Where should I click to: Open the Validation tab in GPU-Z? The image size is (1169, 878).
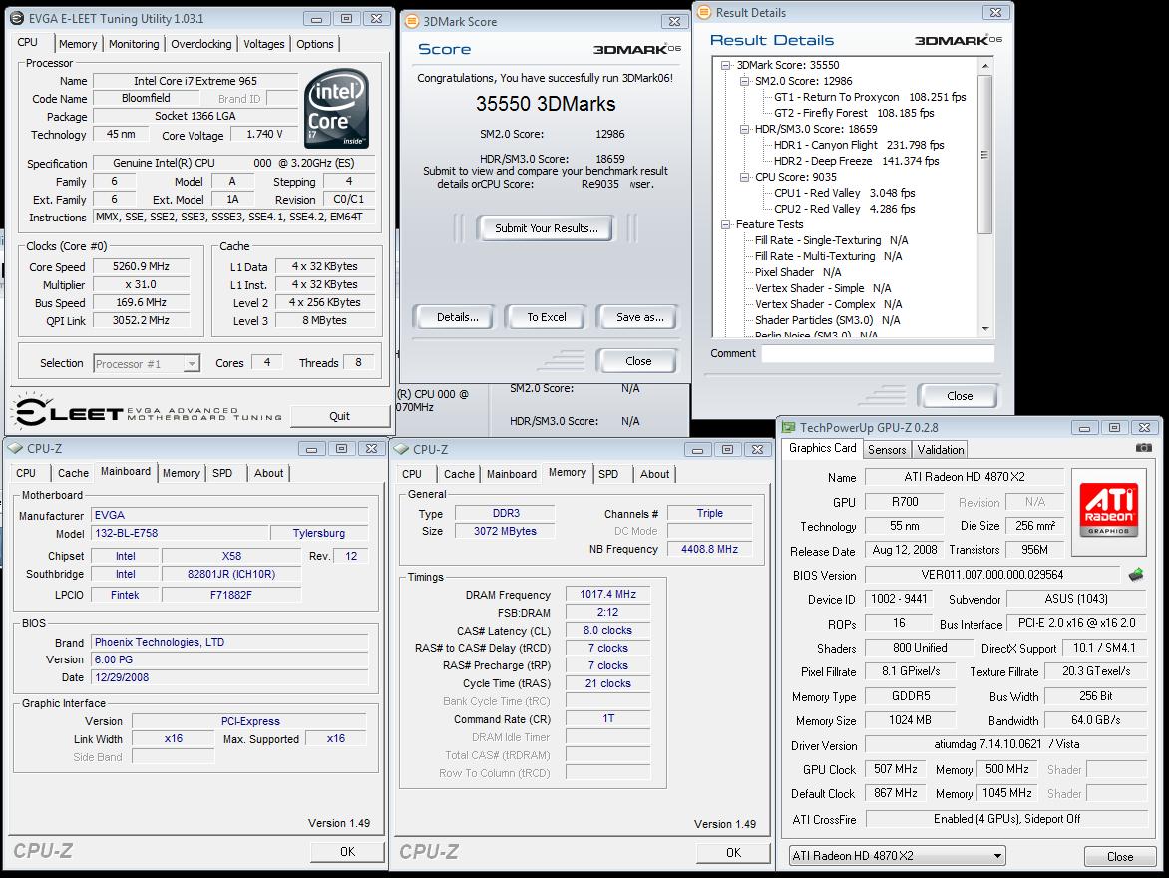pos(941,450)
